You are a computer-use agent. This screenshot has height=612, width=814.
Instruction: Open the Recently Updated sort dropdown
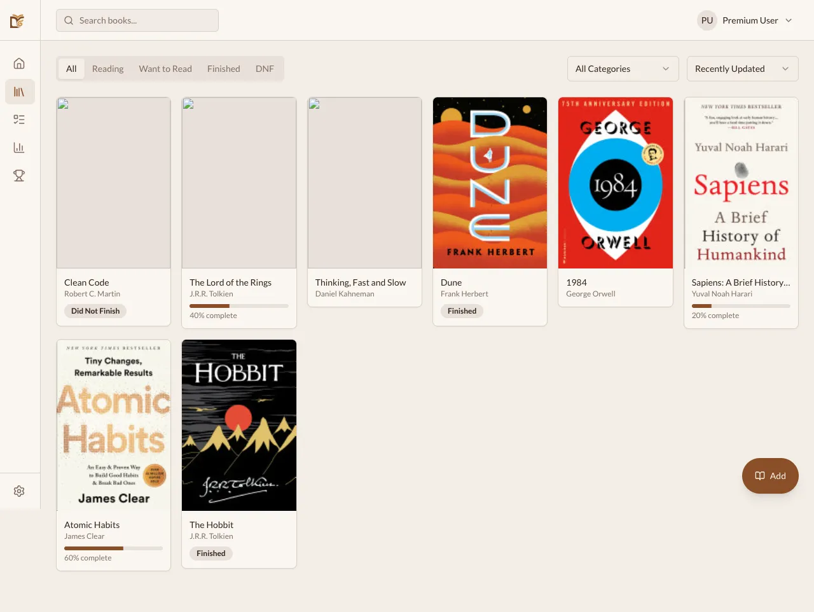742,69
